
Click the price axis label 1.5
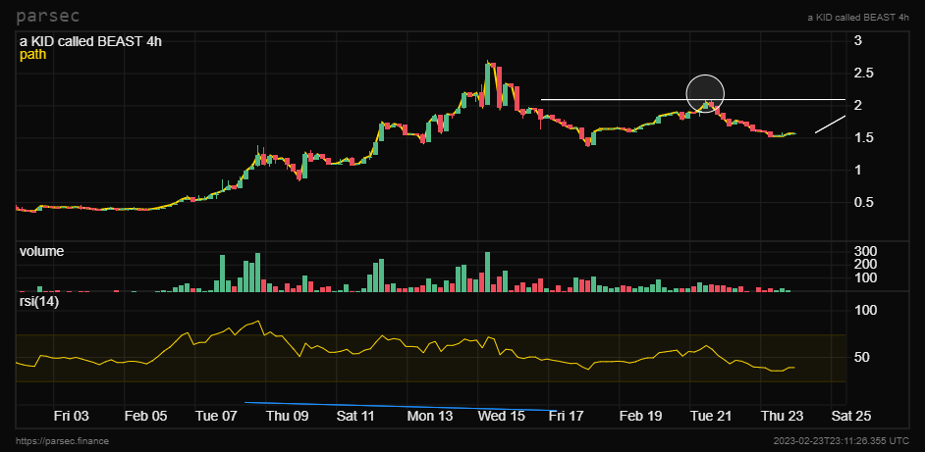(862, 138)
